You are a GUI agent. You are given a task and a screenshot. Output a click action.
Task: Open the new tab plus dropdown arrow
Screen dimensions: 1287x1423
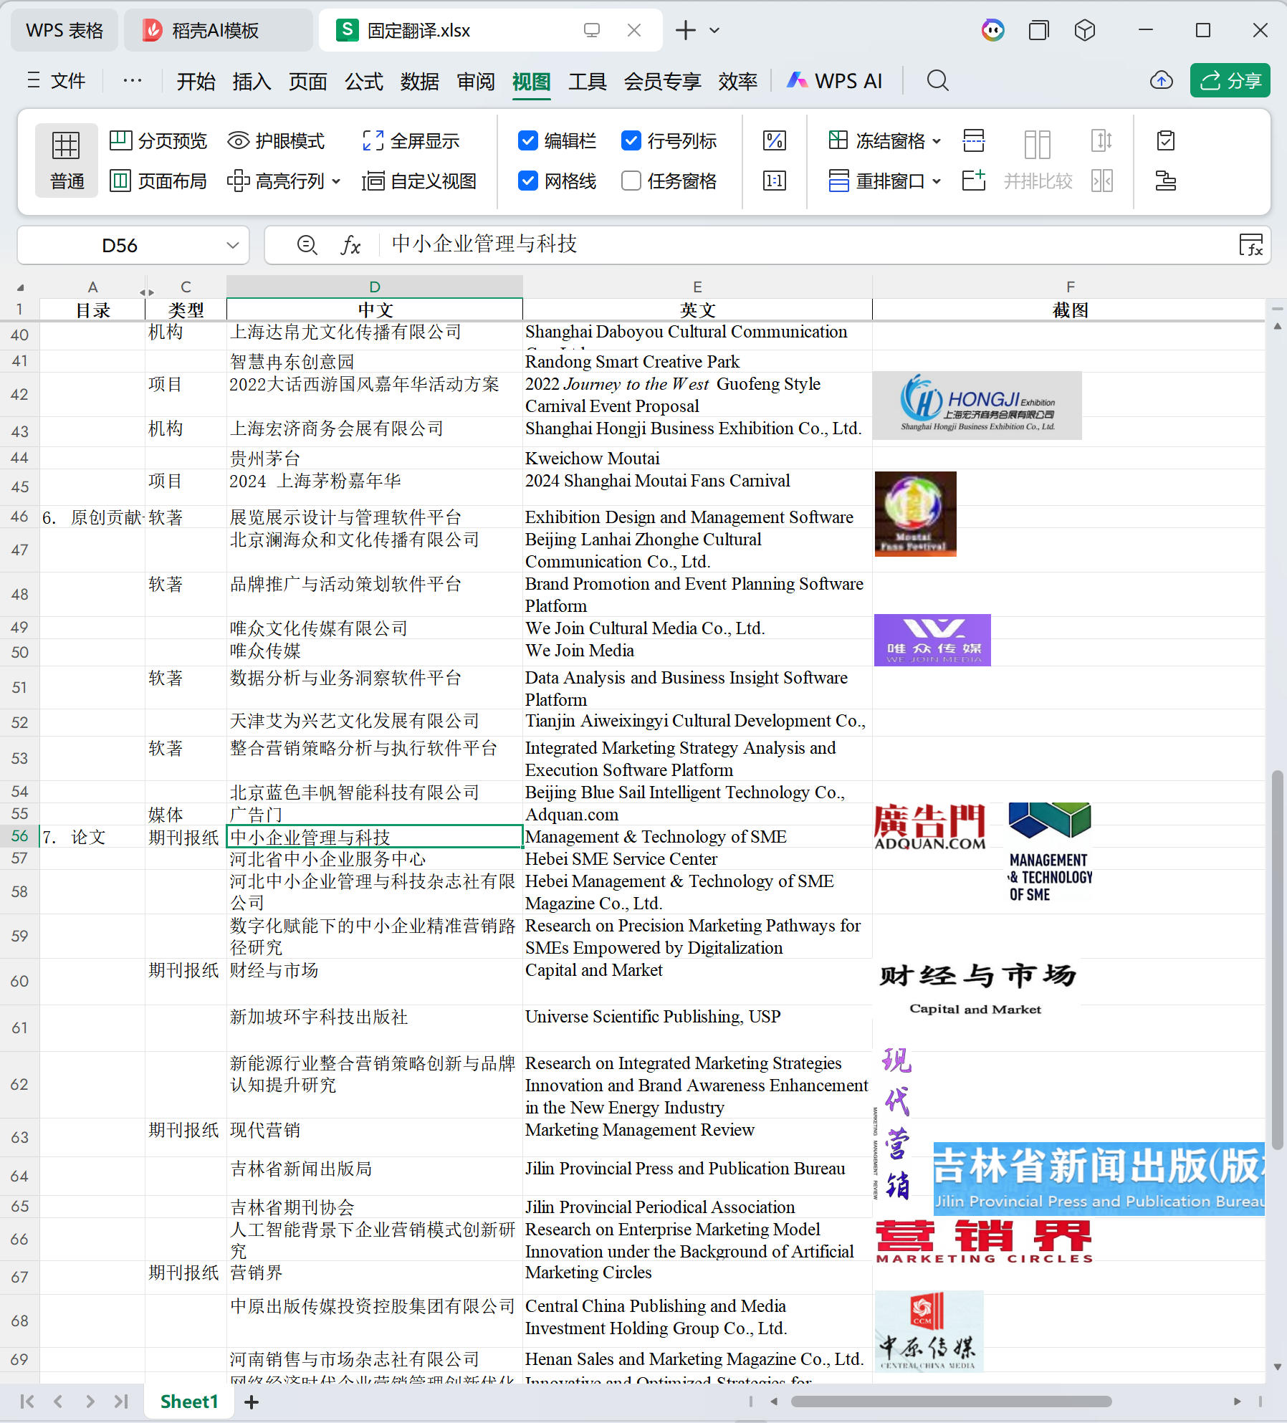[x=714, y=30]
